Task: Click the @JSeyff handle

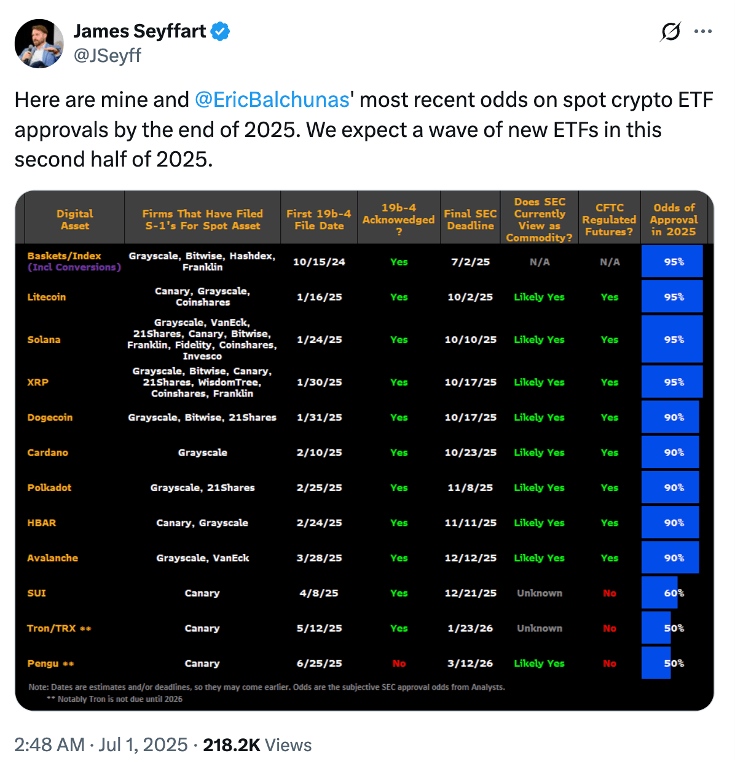Action: 108,55
